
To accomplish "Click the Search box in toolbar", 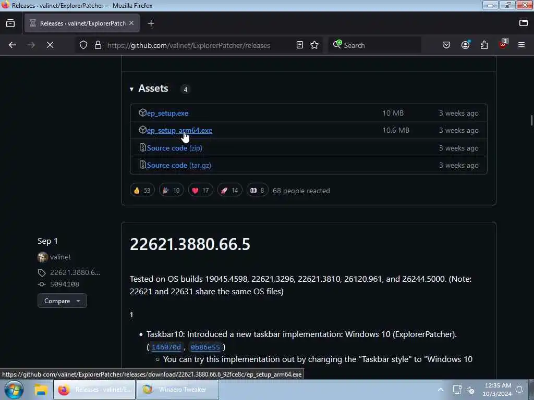I will 374,45.
